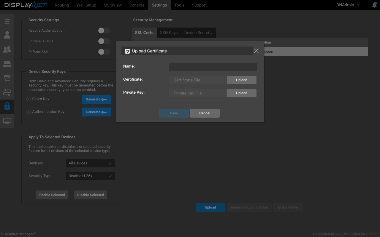Expand the DNAdmin user menu

pos(348,5)
